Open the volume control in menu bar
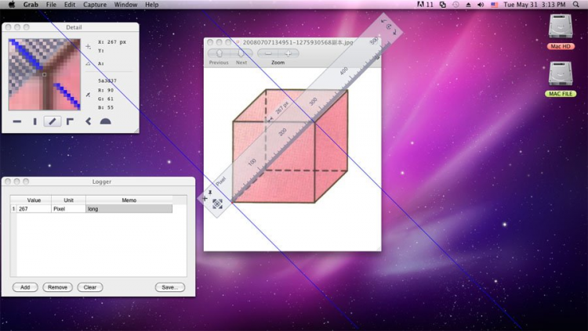588x331 pixels. click(x=481, y=5)
